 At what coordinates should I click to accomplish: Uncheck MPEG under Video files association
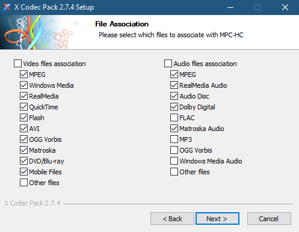click(x=23, y=75)
